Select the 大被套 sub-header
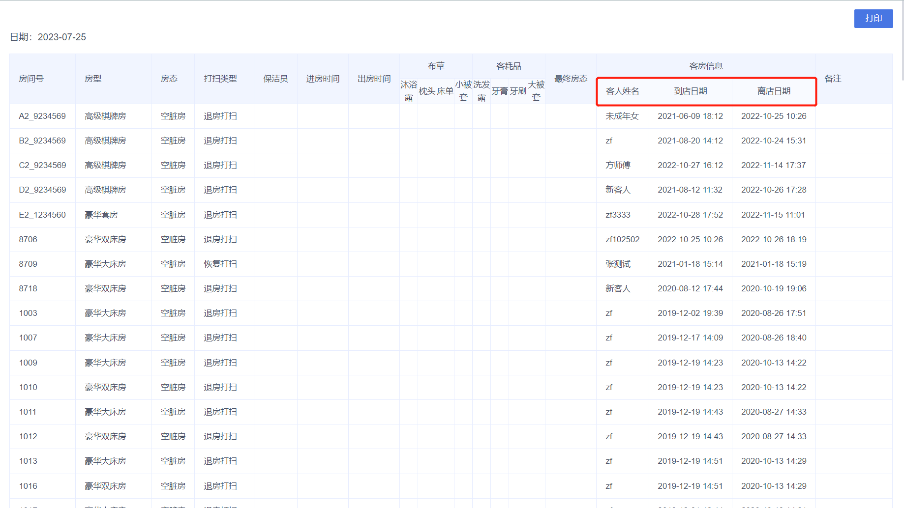The height and width of the screenshot is (508, 904). (x=536, y=91)
